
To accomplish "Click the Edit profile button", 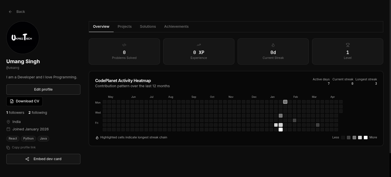I will tap(43, 90).
